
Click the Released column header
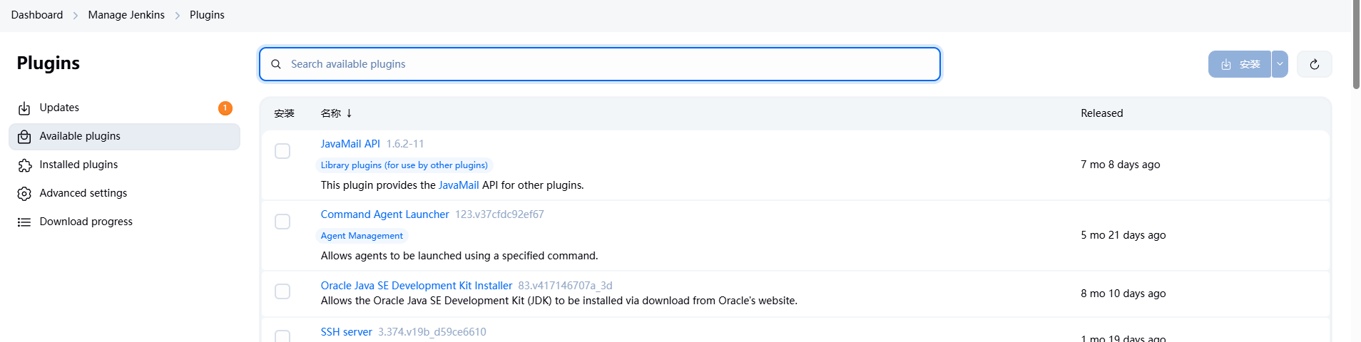(1101, 113)
